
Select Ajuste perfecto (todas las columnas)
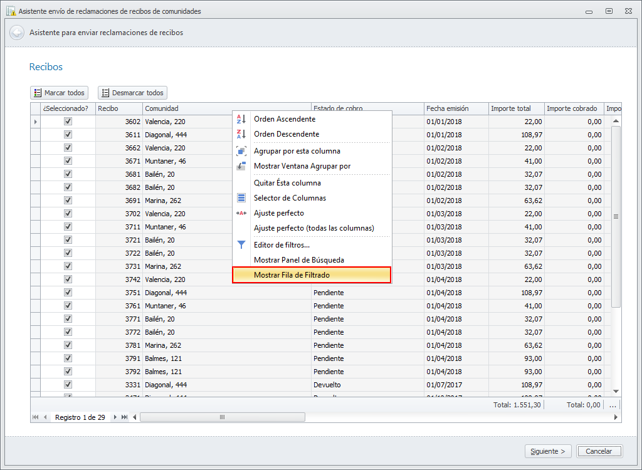(312, 228)
